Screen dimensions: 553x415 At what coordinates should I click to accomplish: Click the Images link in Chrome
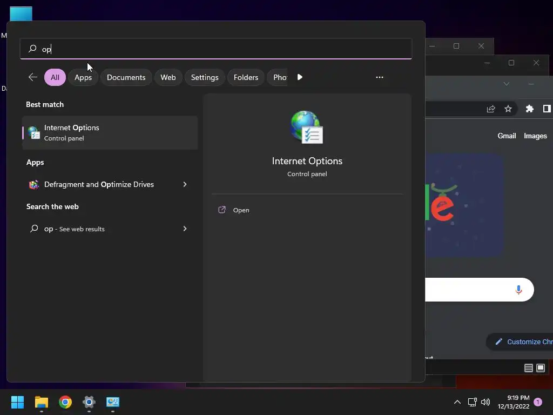535,136
